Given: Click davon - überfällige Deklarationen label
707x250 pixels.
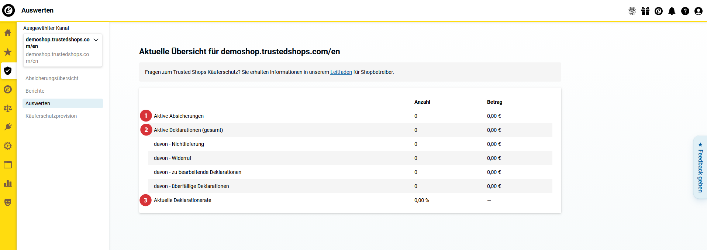Looking at the screenshot, I should click(192, 186).
